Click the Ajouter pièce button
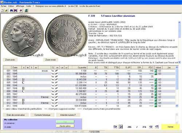 [65, 126]
